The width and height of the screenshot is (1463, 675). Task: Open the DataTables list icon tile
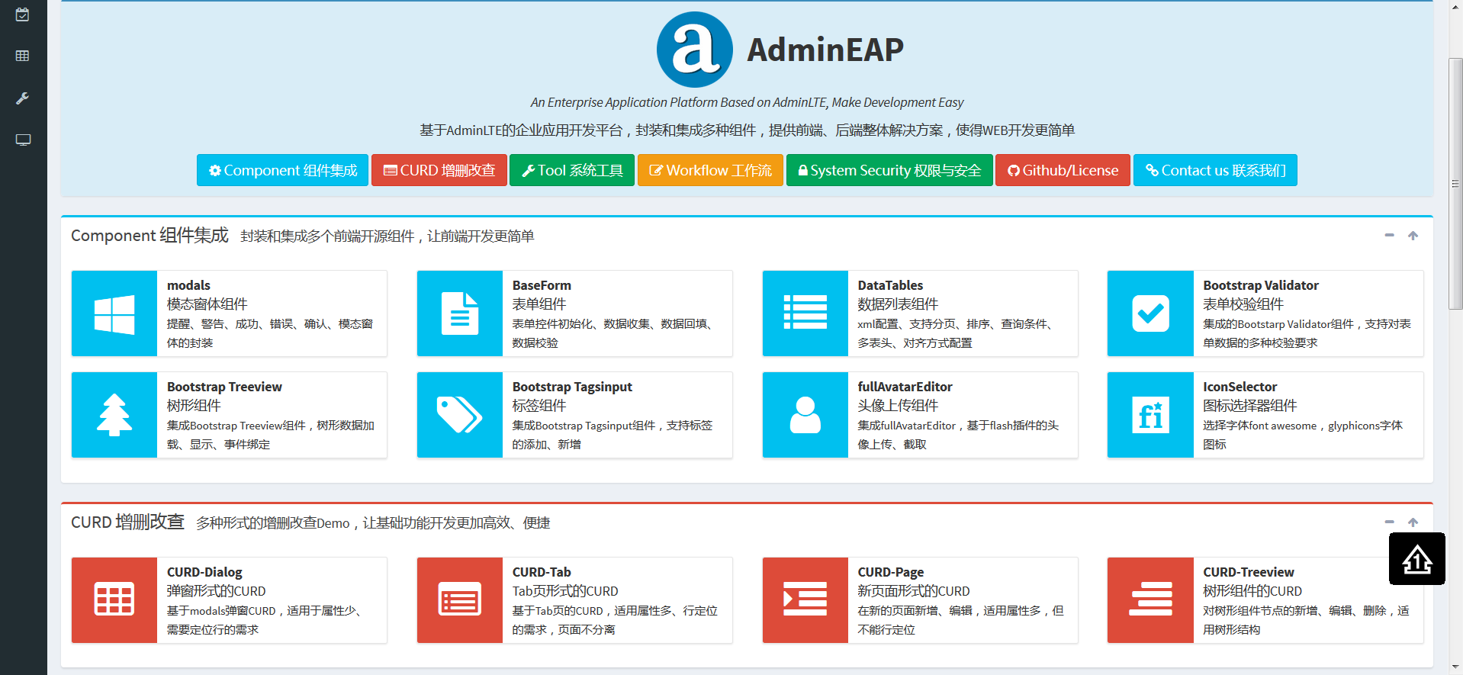[x=805, y=313]
